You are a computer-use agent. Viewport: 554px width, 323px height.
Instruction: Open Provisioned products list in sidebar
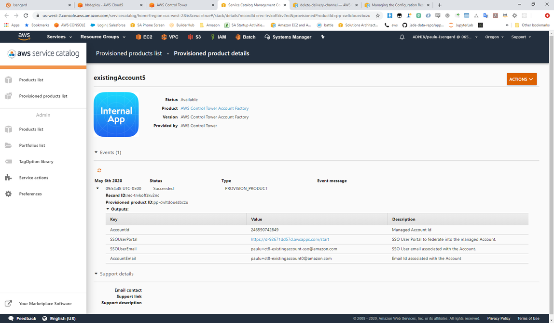(x=43, y=96)
